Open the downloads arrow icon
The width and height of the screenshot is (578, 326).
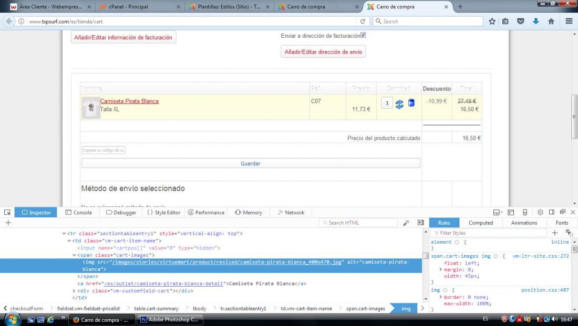536,22
